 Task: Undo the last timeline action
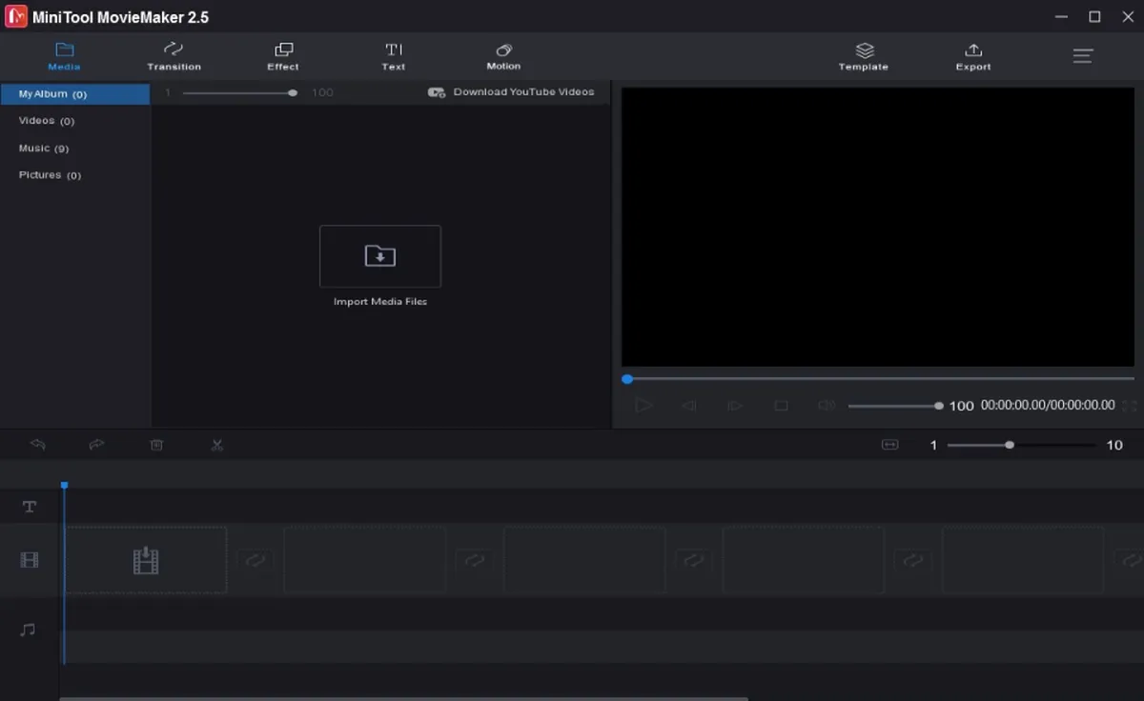(x=38, y=445)
